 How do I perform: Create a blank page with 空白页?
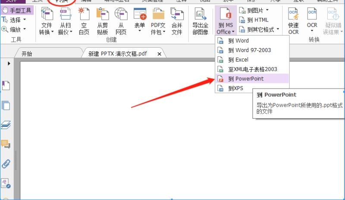[84, 21]
